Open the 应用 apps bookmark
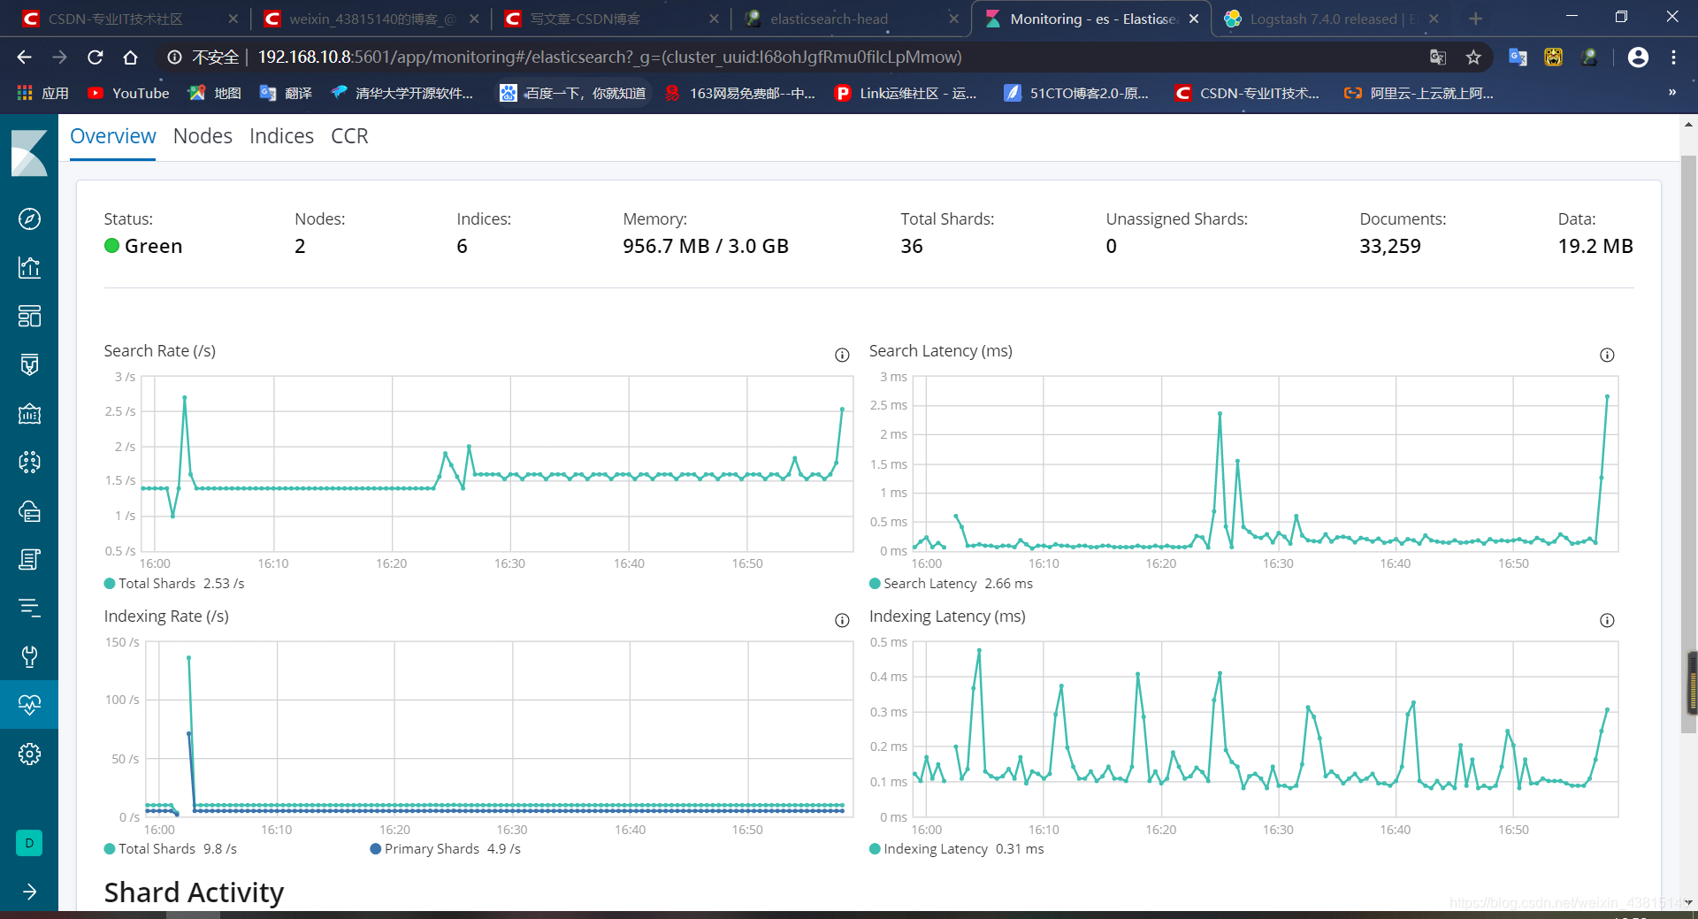The width and height of the screenshot is (1698, 919). [x=42, y=93]
